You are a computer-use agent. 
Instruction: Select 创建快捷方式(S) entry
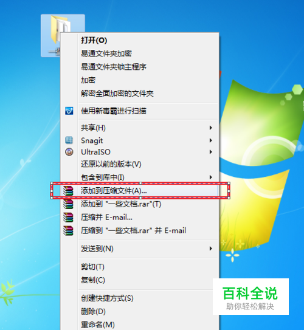click(x=107, y=298)
